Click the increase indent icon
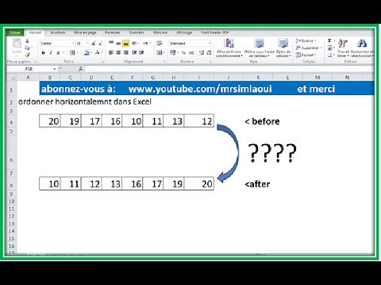This screenshot has height=285, width=381. (141, 52)
